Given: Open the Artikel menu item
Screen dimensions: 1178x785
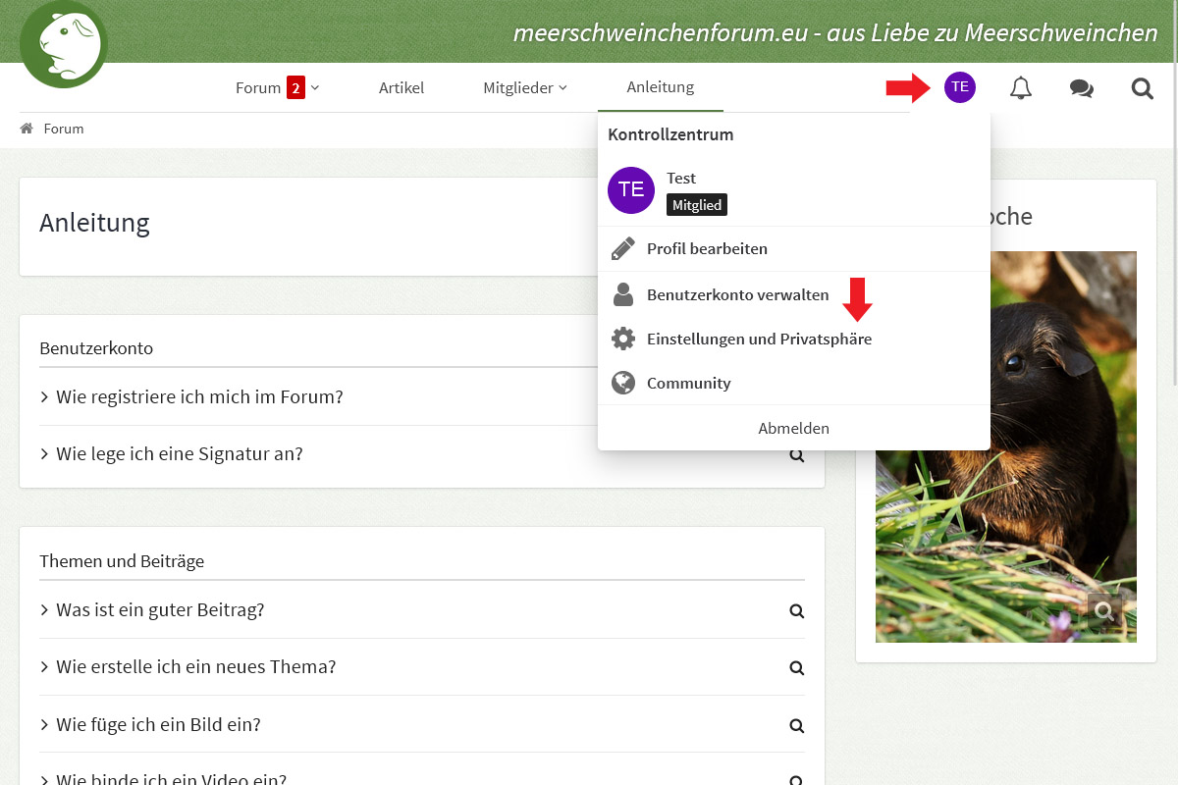Looking at the screenshot, I should pos(402,87).
